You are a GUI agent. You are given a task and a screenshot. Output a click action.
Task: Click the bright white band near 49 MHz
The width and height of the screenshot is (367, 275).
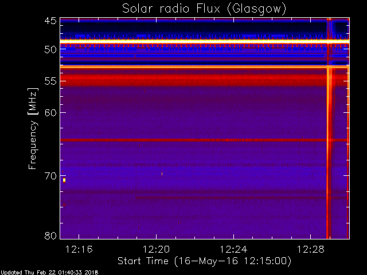205,41
